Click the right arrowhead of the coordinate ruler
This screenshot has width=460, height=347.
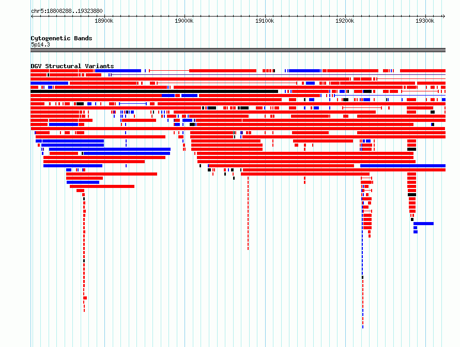click(444, 17)
